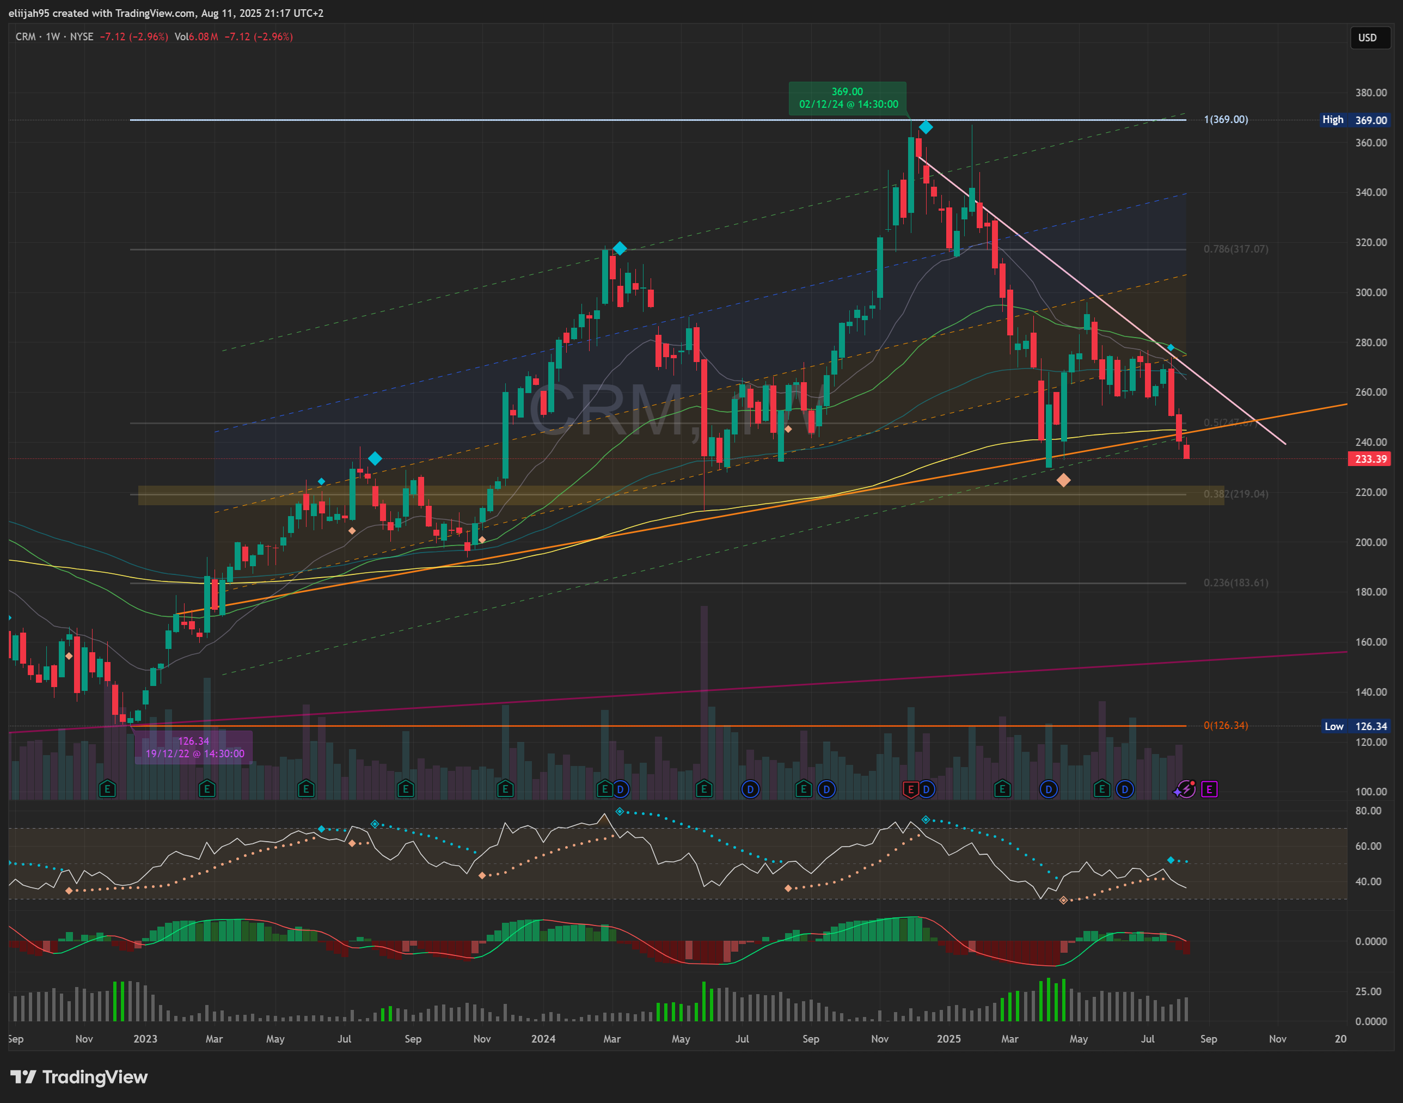This screenshot has width=1403, height=1103.
Task: Open the dividend D marker at April 2025
Action: coord(1049,788)
